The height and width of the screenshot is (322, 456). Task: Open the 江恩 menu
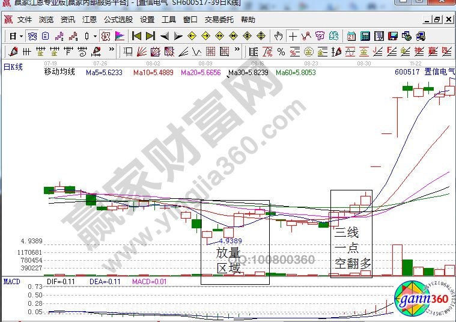click(89, 19)
